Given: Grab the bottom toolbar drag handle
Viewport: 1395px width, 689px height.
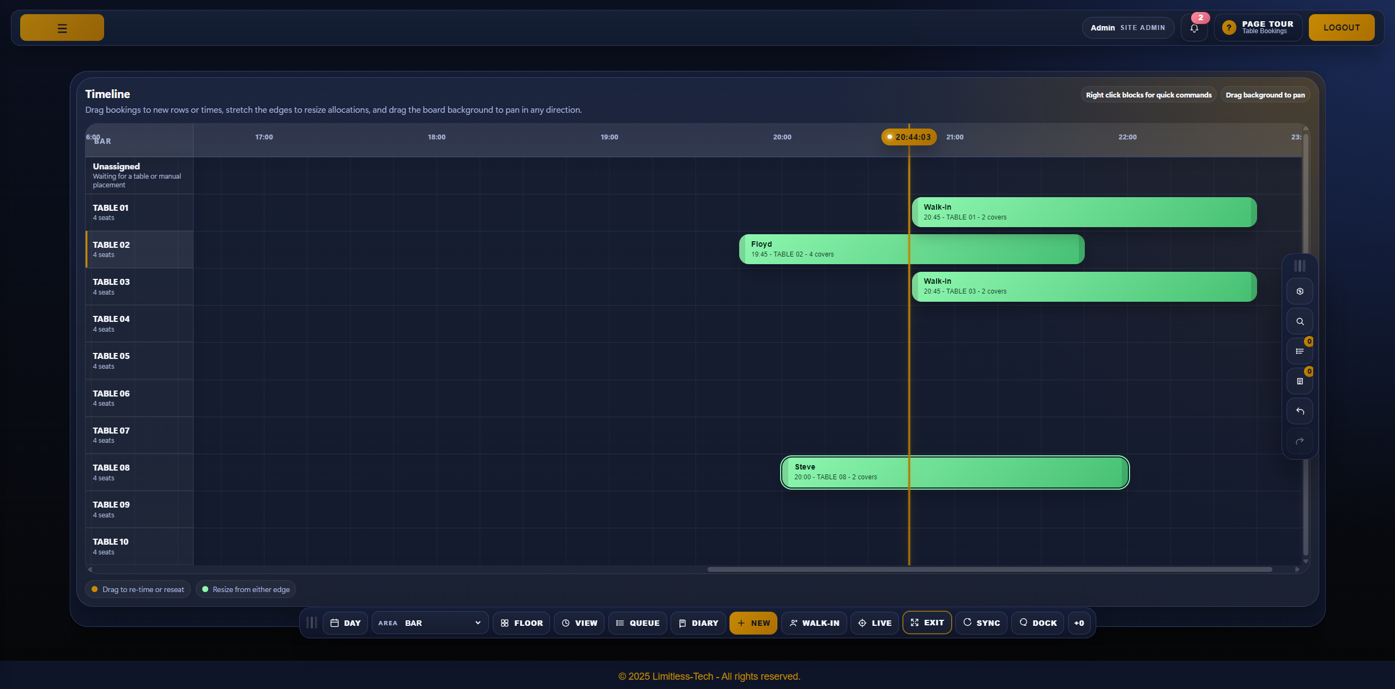Looking at the screenshot, I should tap(312, 623).
